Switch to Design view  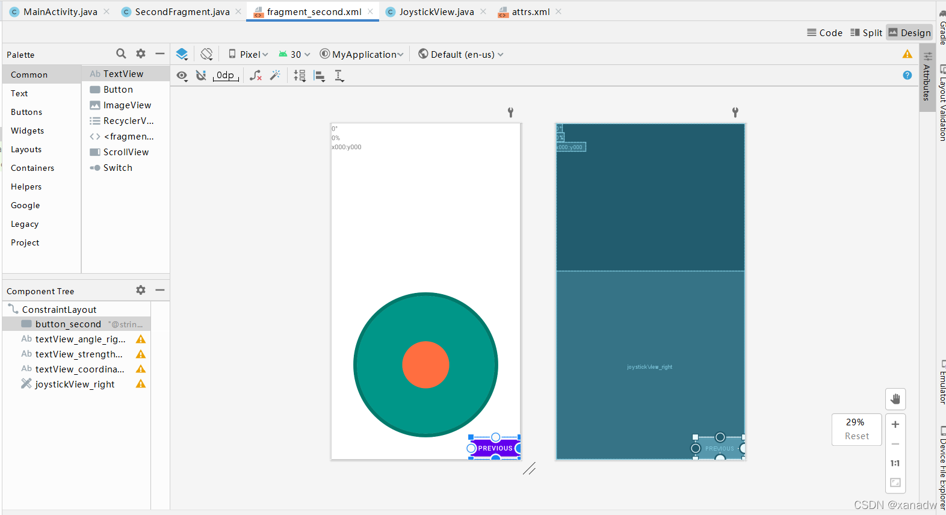pyautogui.click(x=909, y=32)
